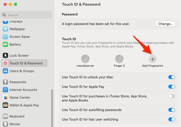181x127 pixels.
Task: Toggle Touch ID for fast user switching
Action: coord(171,119)
